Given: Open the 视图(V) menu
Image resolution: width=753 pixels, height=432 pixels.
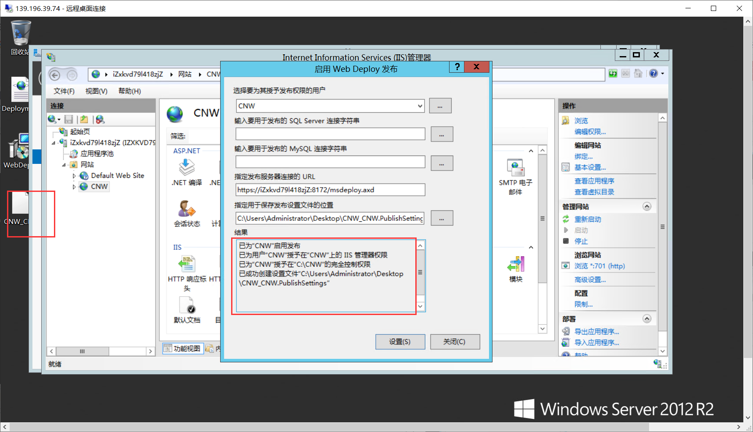Looking at the screenshot, I should click(x=96, y=91).
